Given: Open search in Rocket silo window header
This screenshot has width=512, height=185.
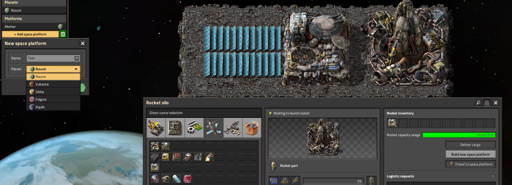Looking at the screenshot, I should 478,103.
